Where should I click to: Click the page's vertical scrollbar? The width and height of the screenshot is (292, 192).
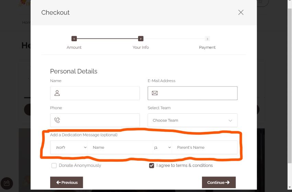click(x=290, y=96)
